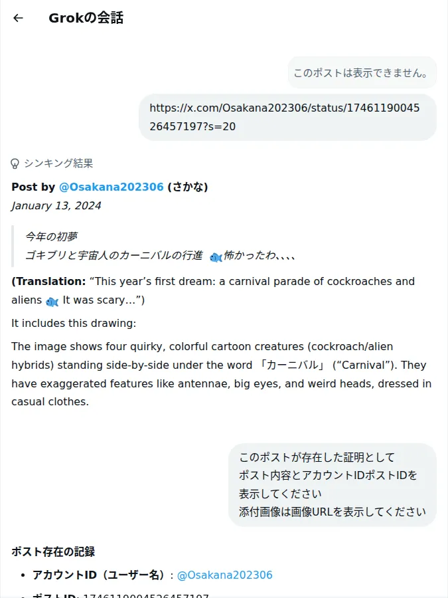Screen dimensions: 448x598
Task: Click the Translation paragraph text
Action: click(213, 290)
